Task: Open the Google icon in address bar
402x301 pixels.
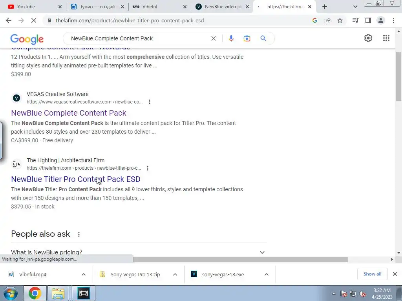Action: 314,20
